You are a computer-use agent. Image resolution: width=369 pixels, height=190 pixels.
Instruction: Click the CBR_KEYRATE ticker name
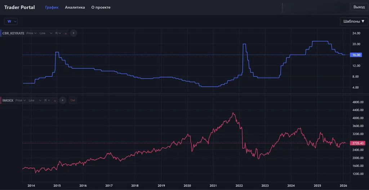tap(13, 33)
